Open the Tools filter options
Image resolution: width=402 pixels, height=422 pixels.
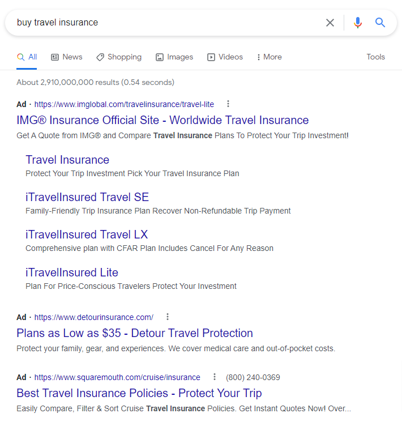[375, 57]
